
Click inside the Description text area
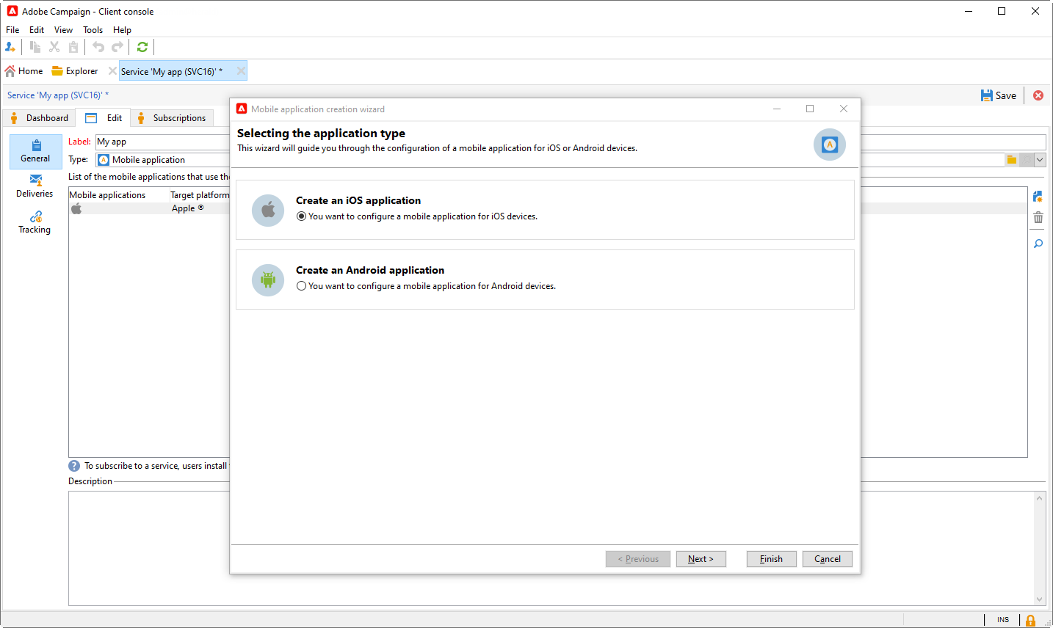click(551, 548)
